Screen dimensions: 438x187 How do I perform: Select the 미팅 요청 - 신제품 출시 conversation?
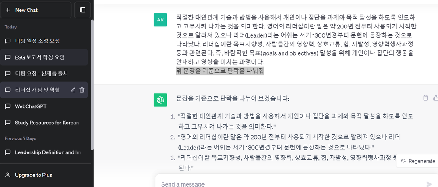pyautogui.click(x=41, y=74)
